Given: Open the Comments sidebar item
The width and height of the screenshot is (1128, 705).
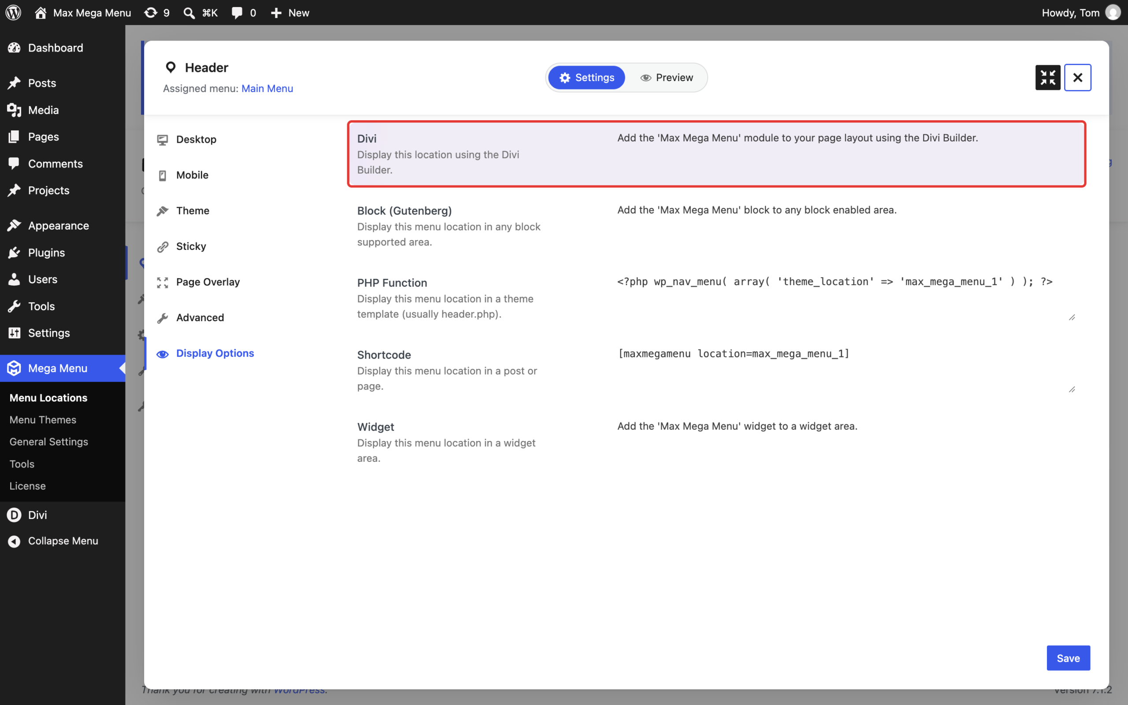Looking at the screenshot, I should pyautogui.click(x=63, y=163).
